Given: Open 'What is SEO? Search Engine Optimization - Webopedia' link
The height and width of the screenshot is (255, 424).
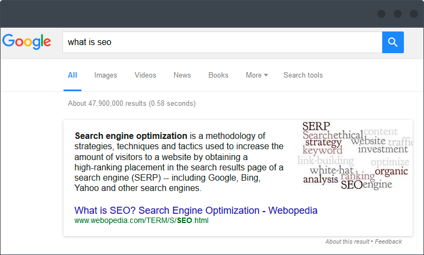Looking at the screenshot, I should pos(196,211).
